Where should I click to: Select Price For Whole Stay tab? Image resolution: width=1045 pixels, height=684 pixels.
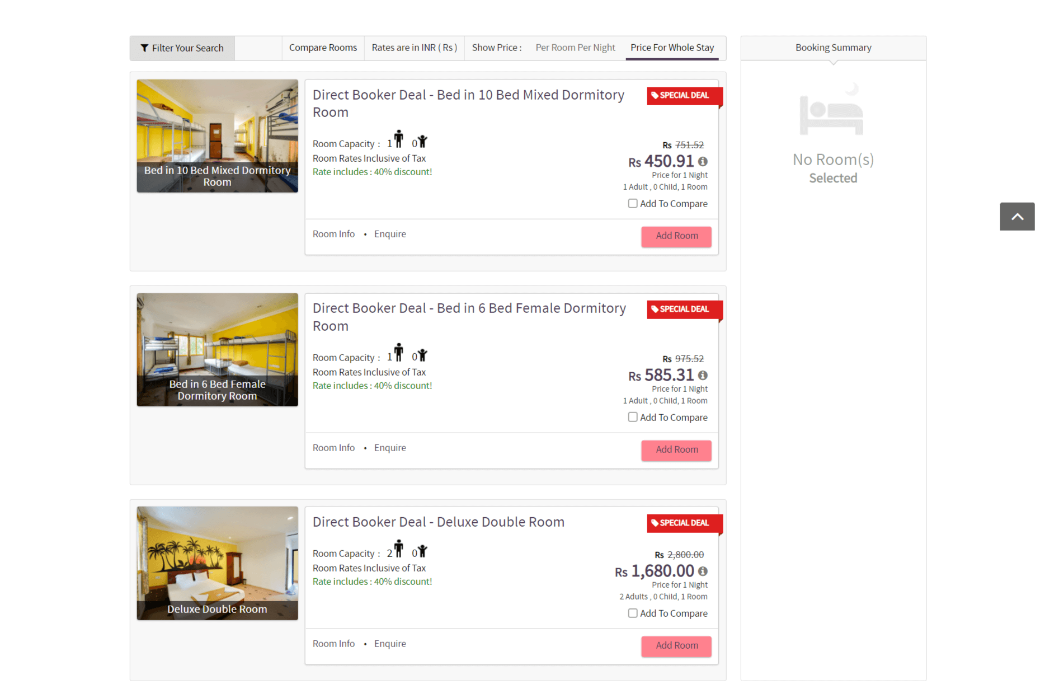coord(672,48)
